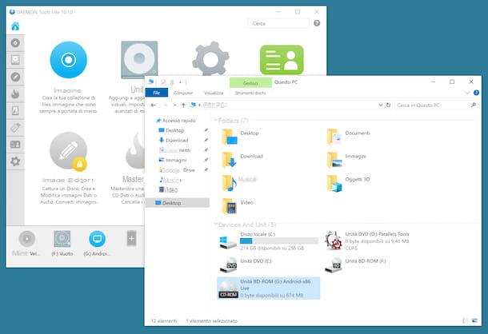This screenshot has width=488, height=334.
Task: Open Explorer help blue question icon
Action: [x=476, y=93]
